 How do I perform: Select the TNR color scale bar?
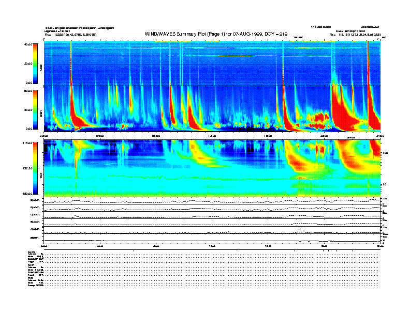click(35, 168)
